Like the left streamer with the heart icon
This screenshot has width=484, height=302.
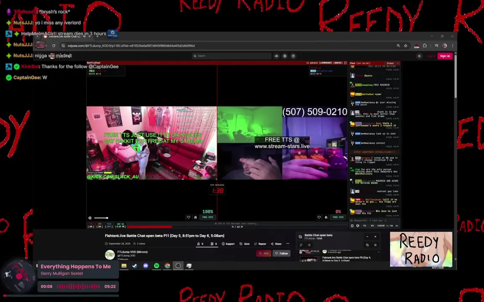coord(189,217)
